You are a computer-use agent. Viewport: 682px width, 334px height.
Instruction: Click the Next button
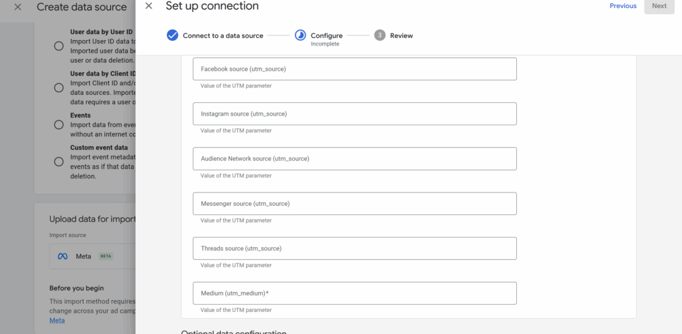[x=659, y=6]
